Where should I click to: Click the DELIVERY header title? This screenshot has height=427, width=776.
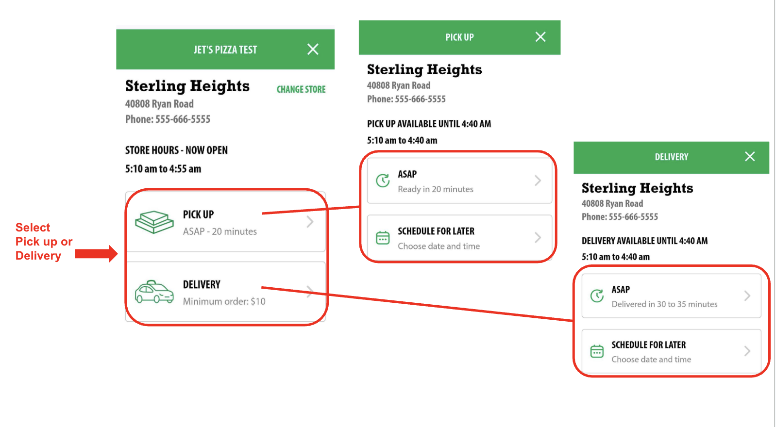tap(672, 157)
